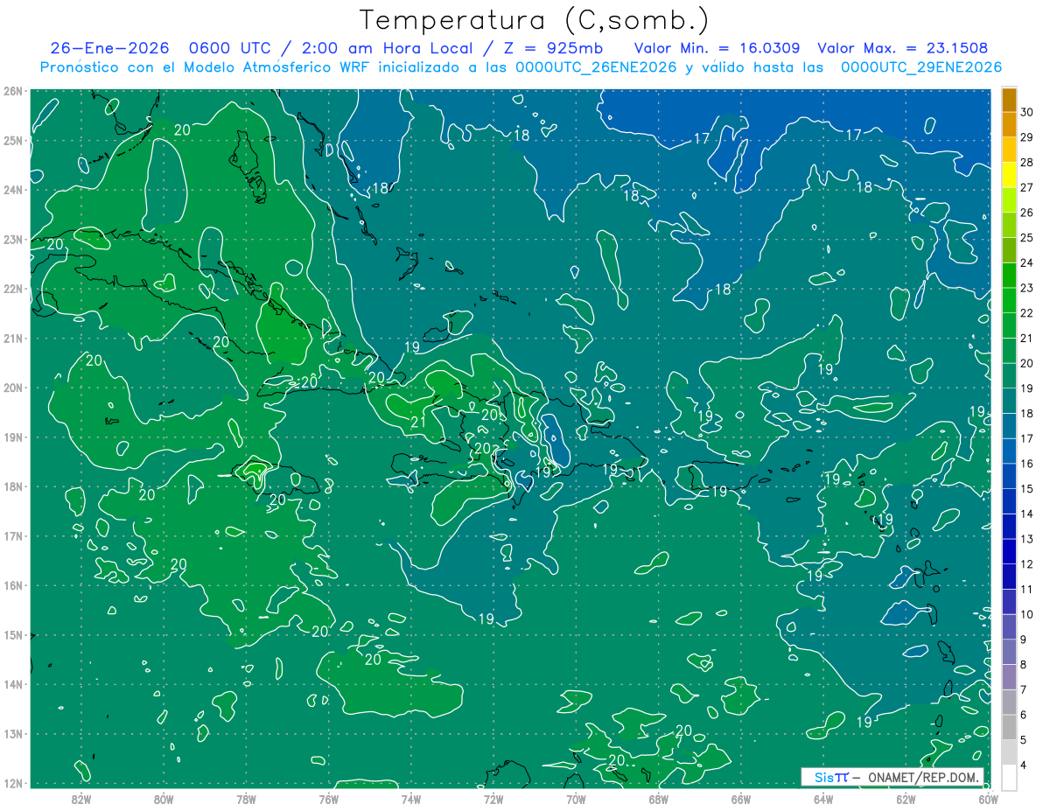Image resolution: width=1050 pixels, height=811 pixels.
Task: Click the "0000UTC_26ENE2026" initialization time
Action: 596,67
